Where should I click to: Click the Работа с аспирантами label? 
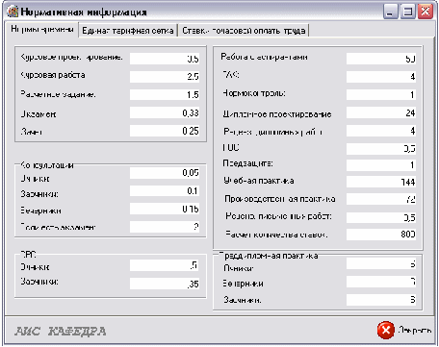click(x=264, y=57)
